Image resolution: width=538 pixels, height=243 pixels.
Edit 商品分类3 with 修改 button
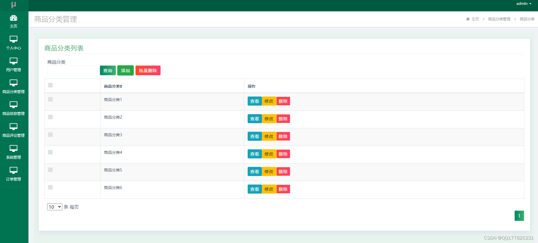click(x=269, y=137)
